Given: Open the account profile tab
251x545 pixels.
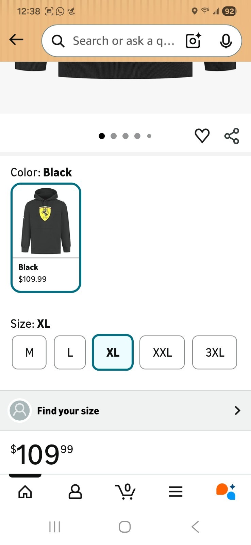Looking at the screenshot, I should click(x=75, y=492).
